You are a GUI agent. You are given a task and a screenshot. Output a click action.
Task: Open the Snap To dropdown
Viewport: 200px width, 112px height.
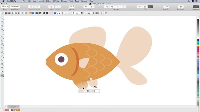coord(166,7)
